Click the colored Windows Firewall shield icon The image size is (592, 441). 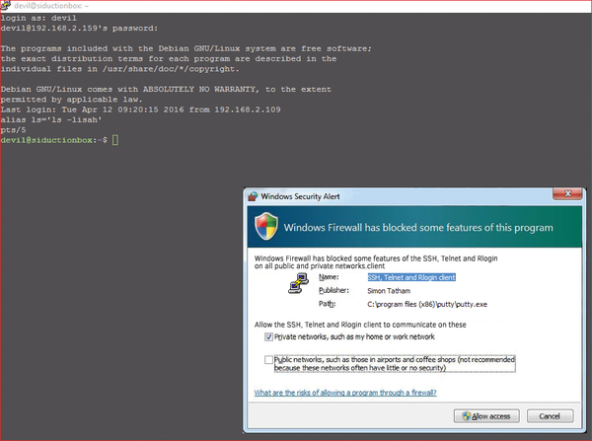pyautogui.click(x=266, y=227)
